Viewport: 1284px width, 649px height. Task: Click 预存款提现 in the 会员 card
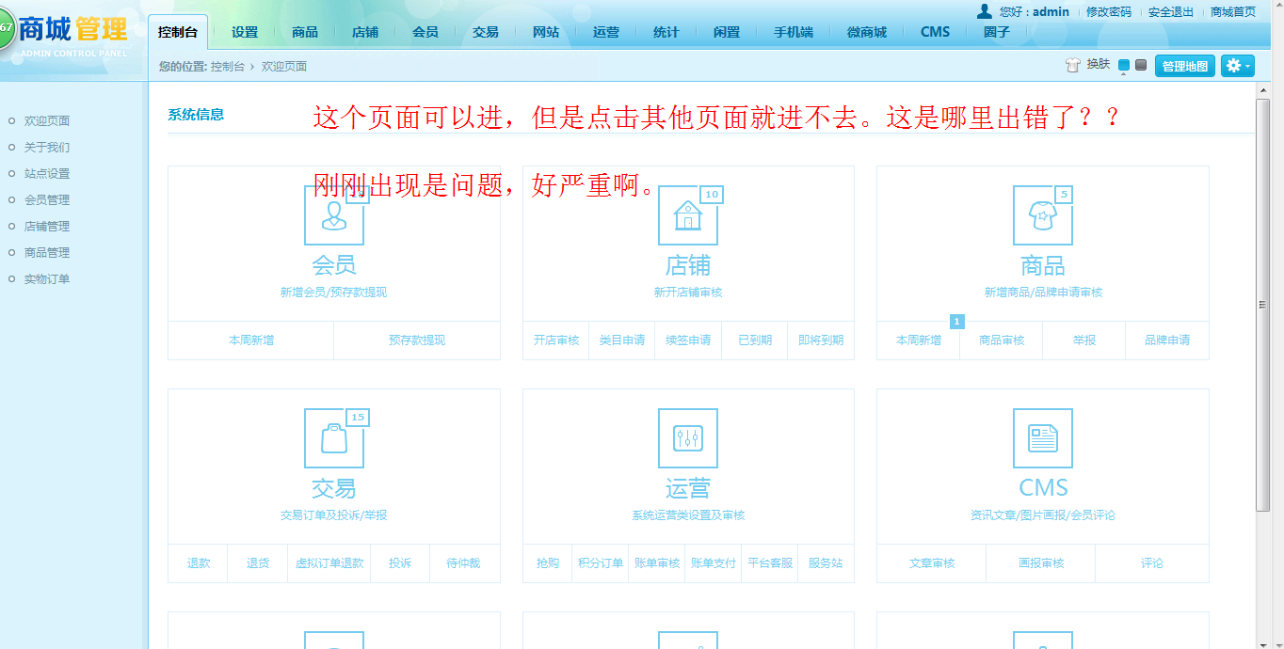417,340
